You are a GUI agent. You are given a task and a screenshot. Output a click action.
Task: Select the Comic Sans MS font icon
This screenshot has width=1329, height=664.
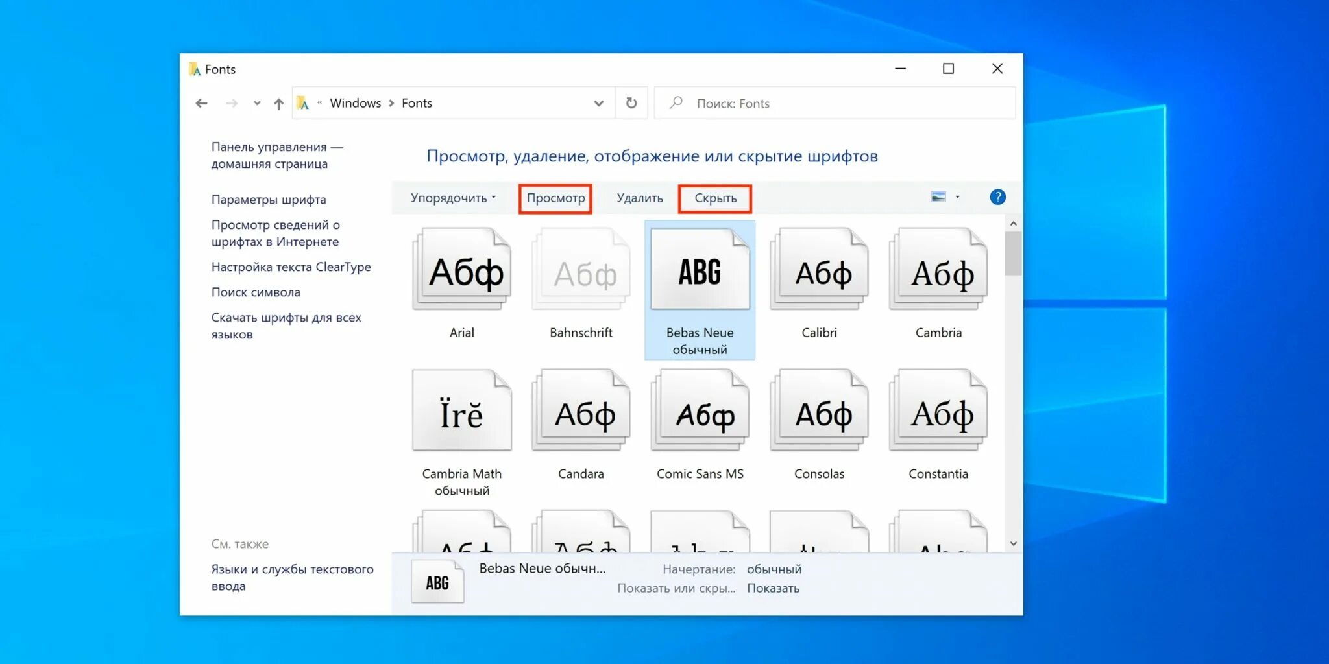[700, 410]
